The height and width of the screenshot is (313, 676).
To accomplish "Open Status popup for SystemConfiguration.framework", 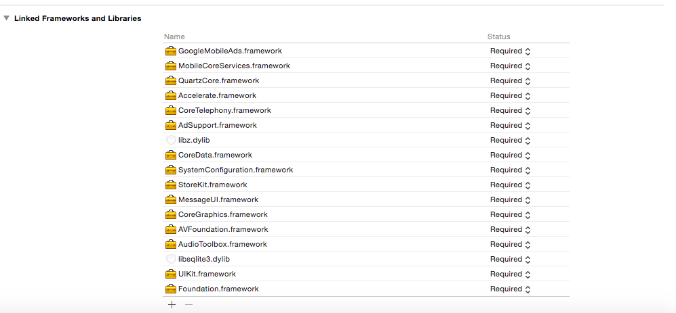I will [x=511, y=170].
